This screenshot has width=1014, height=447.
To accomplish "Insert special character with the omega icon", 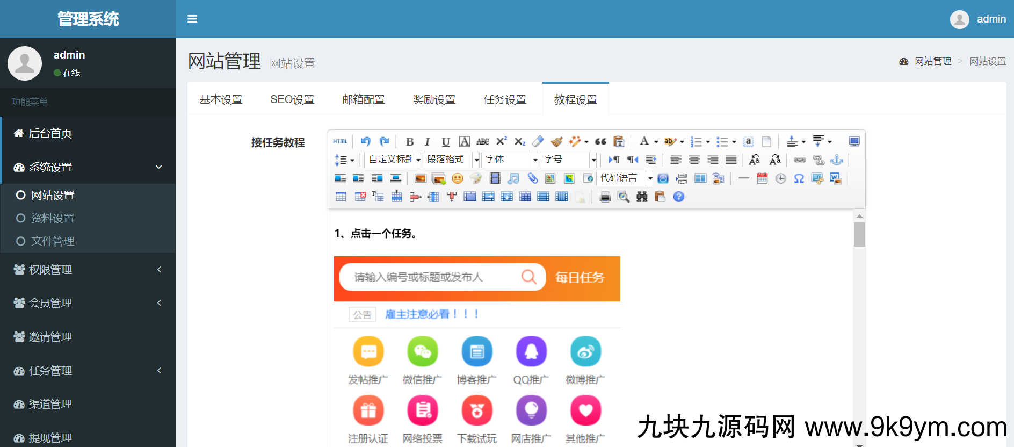I will point(799,178).
